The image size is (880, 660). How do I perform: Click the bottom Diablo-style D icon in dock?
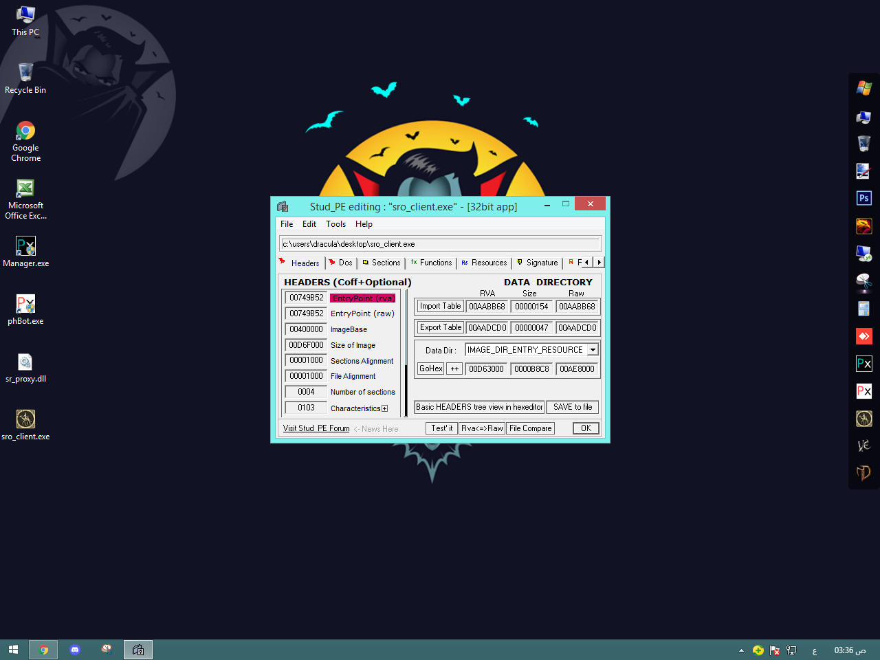(x=864, y=473)
